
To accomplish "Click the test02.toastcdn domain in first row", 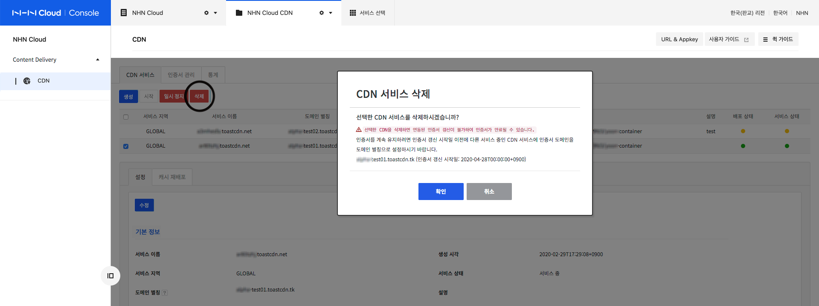I will [x=313, y=132].
